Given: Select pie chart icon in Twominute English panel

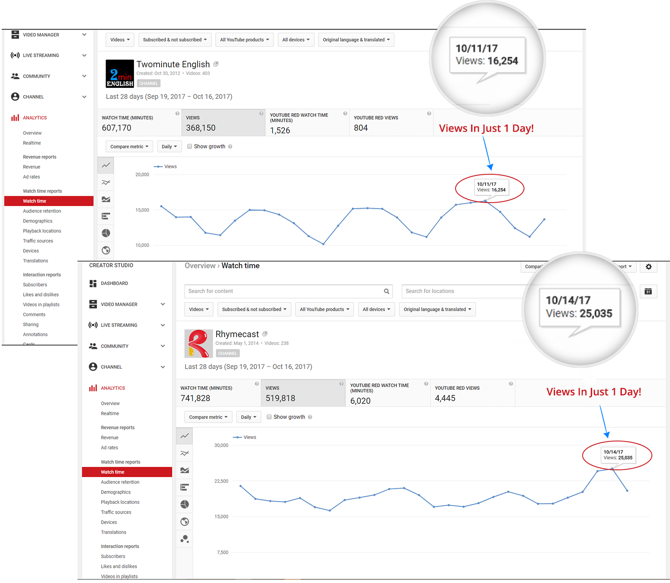Looking at the screenshot, I should click(106, 233).
